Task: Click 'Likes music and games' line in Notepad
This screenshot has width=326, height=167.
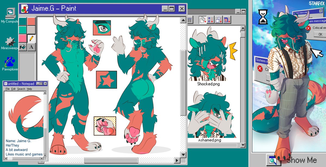Action: point(24,154)
